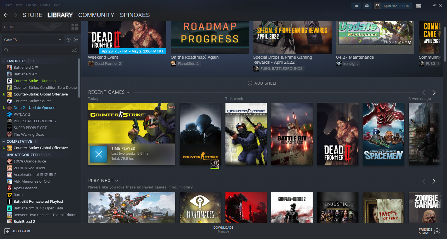
Task: Switch to the STORE tab
Action: 32,15
